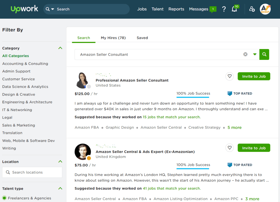Filter by Legal category
Screen dimensions: 280x202
point(7,117)
